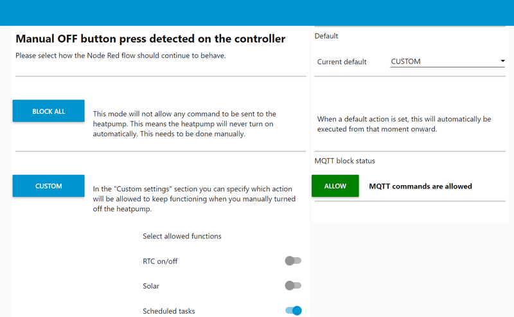Click the MQTT block status label
Image resolution: width=514 pixels, height=317 pixels.
click(344, 161)
